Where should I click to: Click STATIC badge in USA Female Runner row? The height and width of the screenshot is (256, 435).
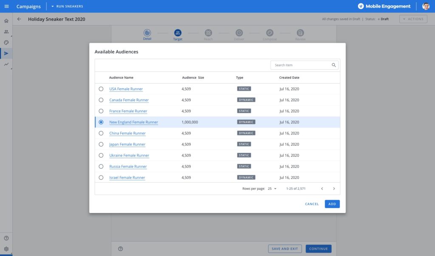(244, 89)
